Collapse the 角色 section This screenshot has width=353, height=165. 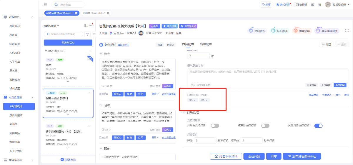point(101,54)
